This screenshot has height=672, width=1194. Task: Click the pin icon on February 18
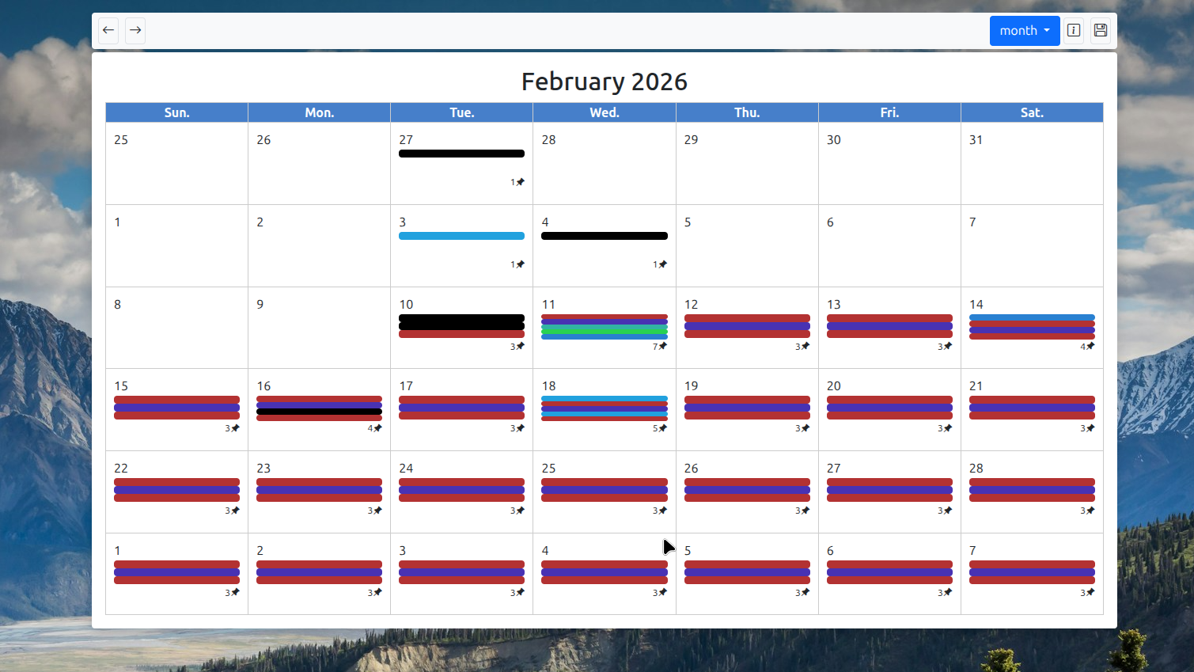point(663,428)
